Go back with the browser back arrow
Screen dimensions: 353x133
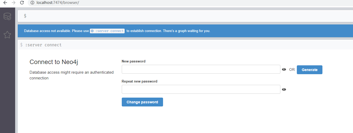[x=5, y=3]
